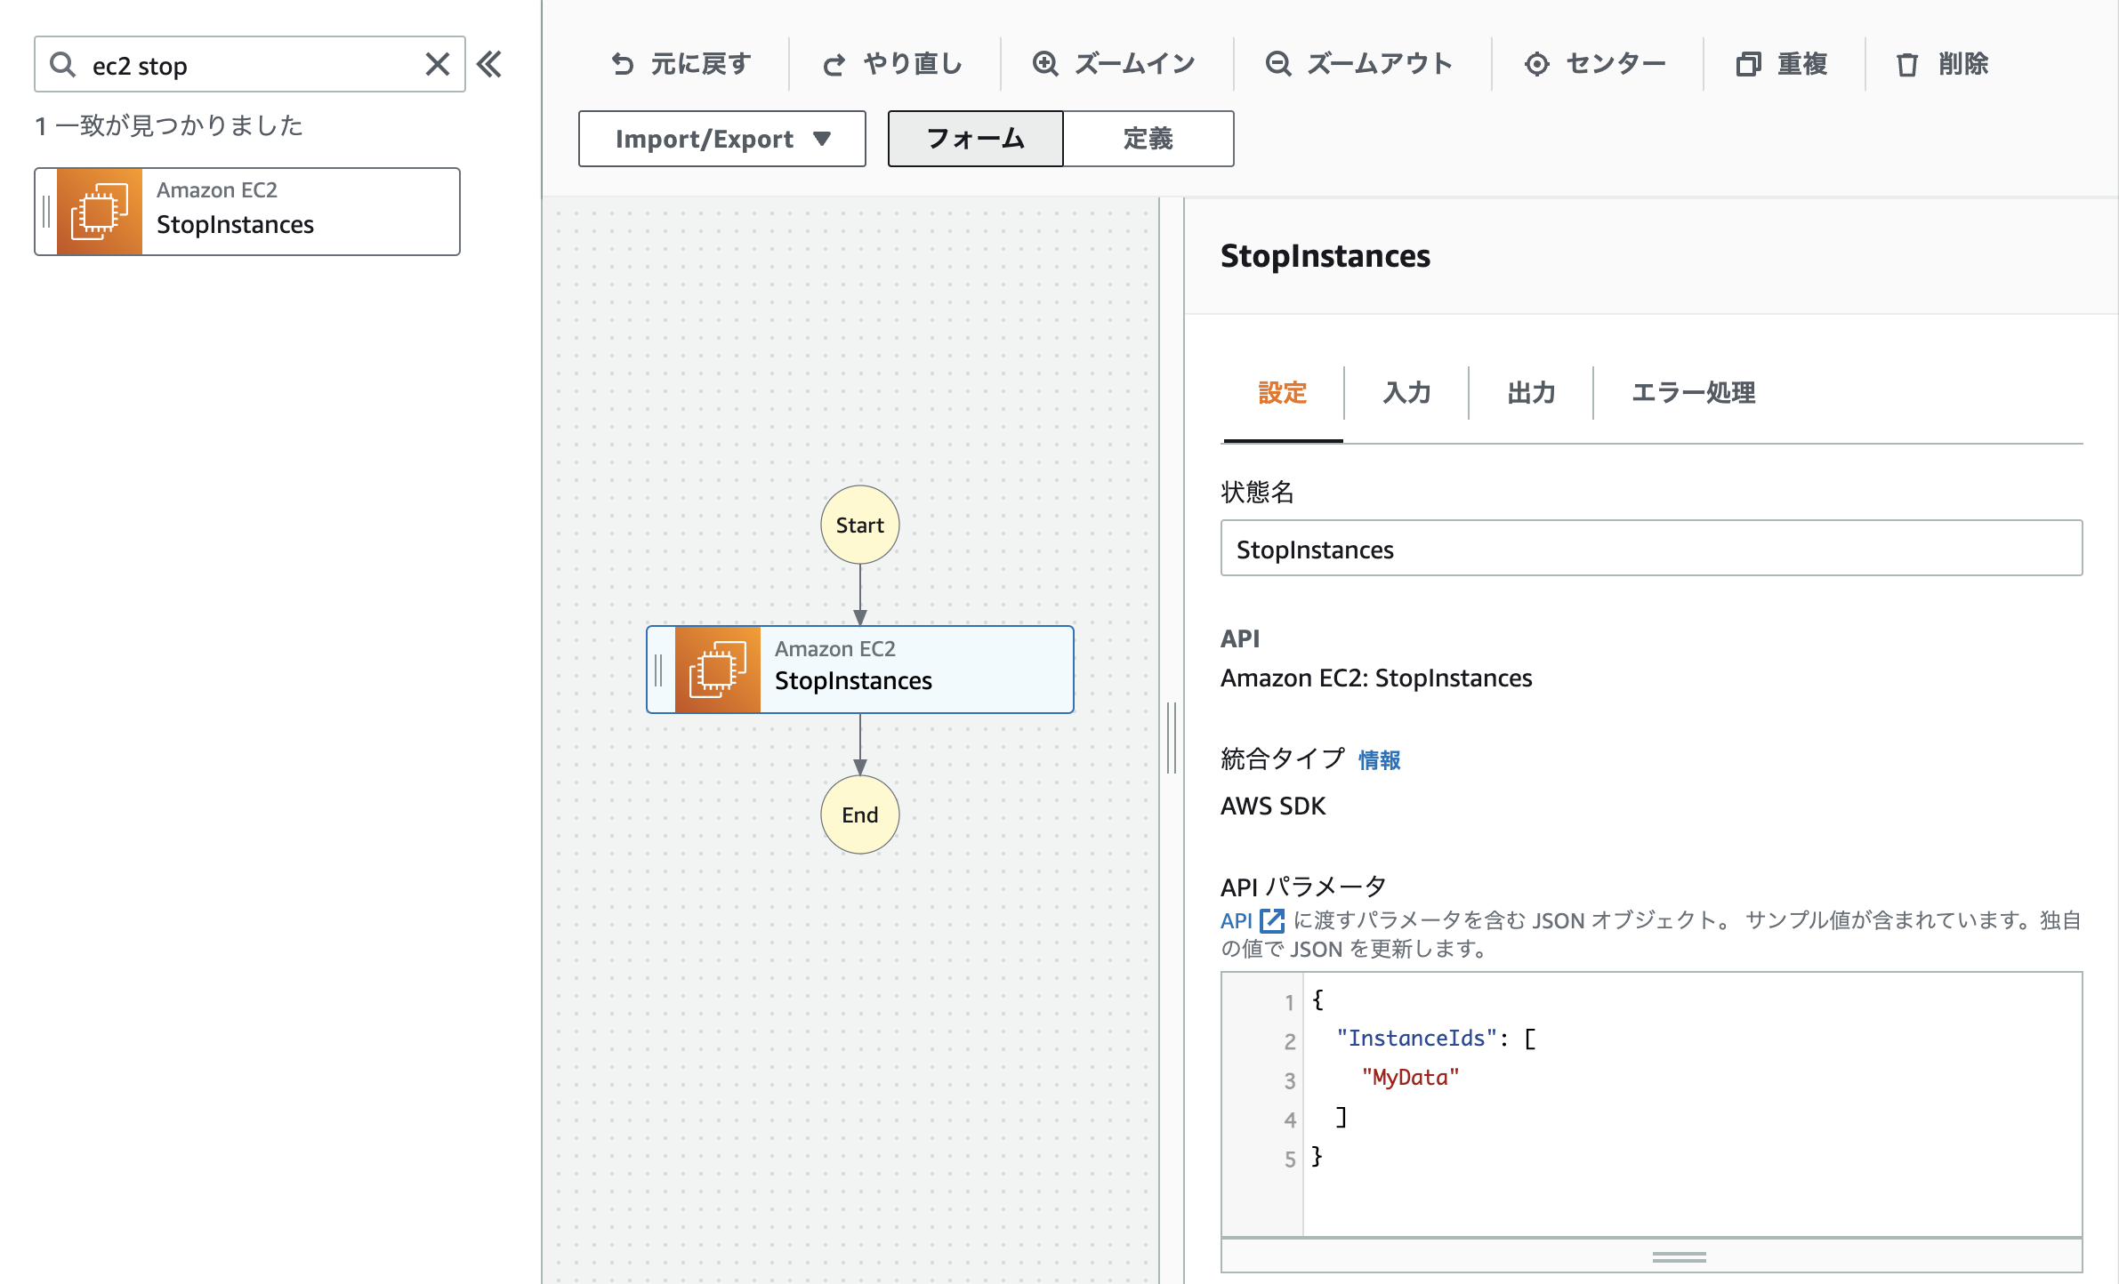Switch to 定義 view
The height and width of the screenshot is (1284, 2119).
[x=1148, y=139]
